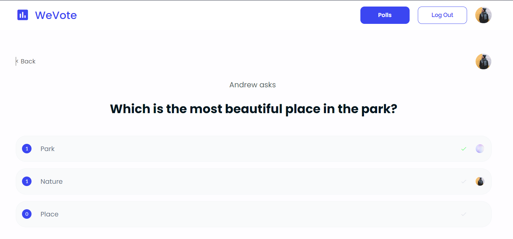Pick the Place option label
The image size is (513, 239).
tap(50, 214)
